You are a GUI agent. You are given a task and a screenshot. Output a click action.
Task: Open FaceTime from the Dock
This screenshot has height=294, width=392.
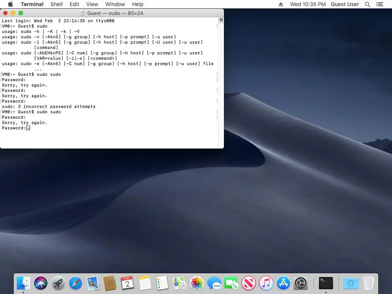[231, 283]
